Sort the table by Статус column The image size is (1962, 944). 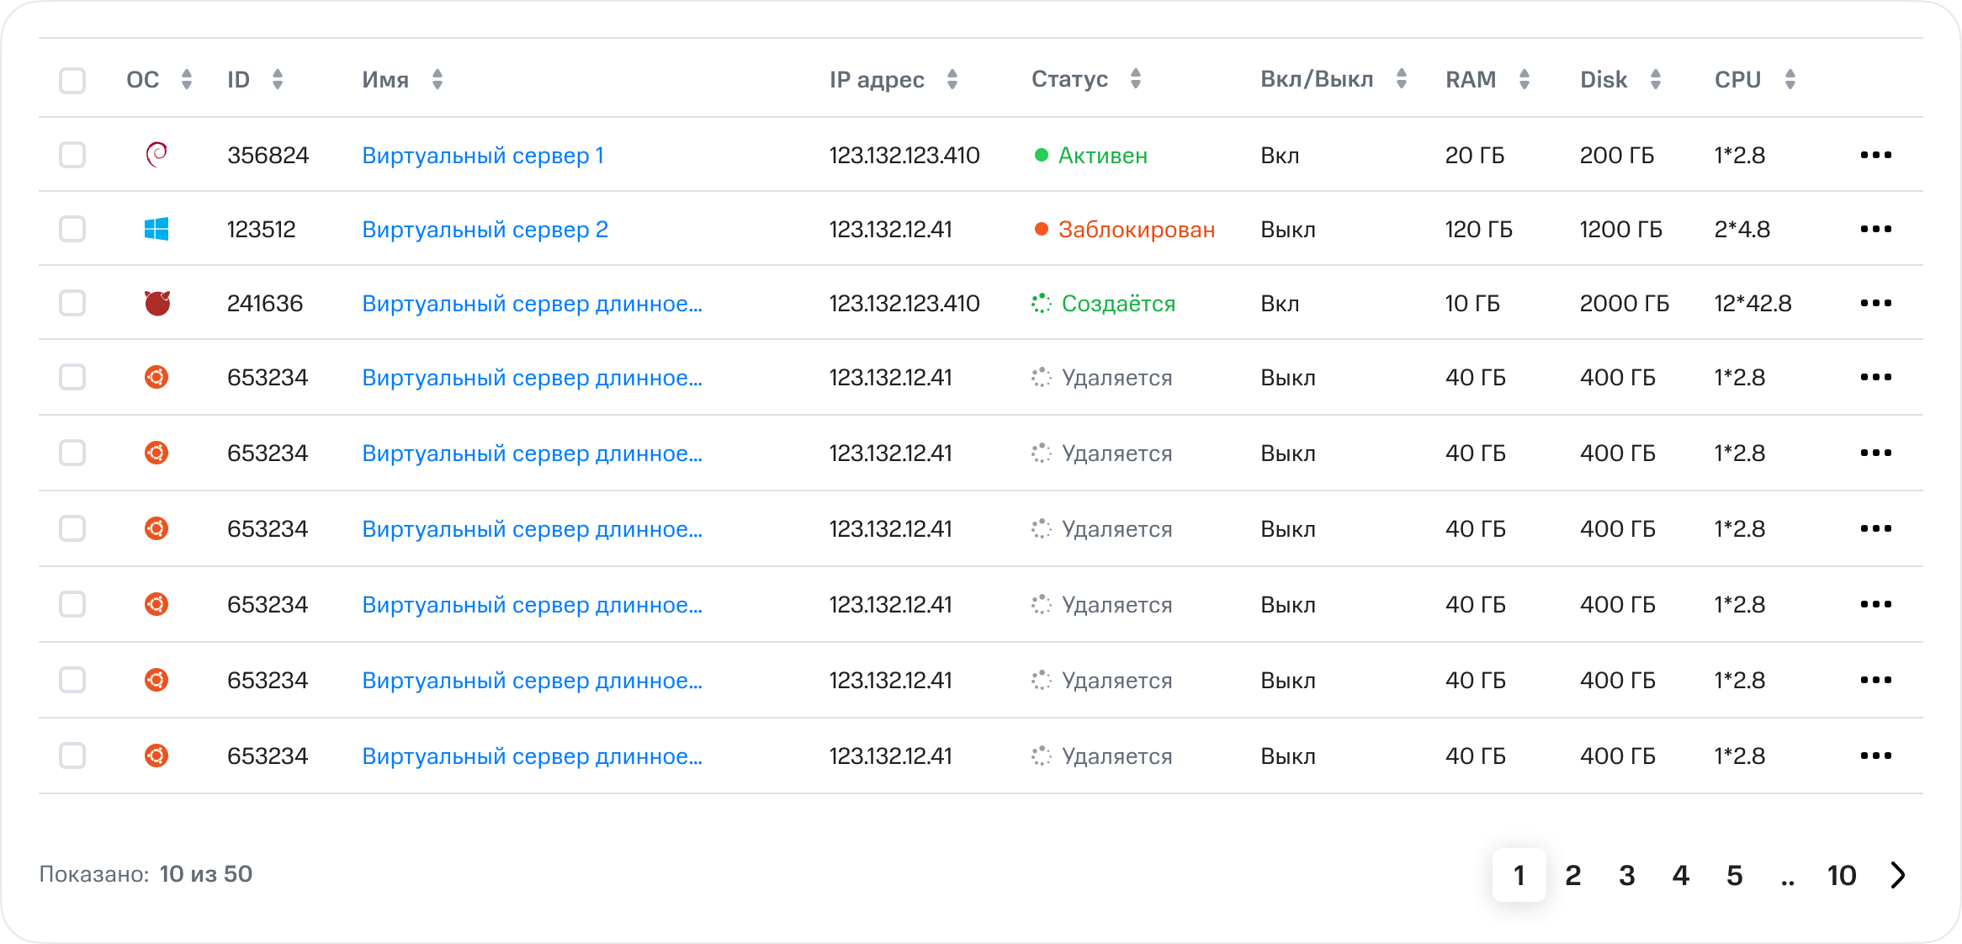click(1135, 79)
